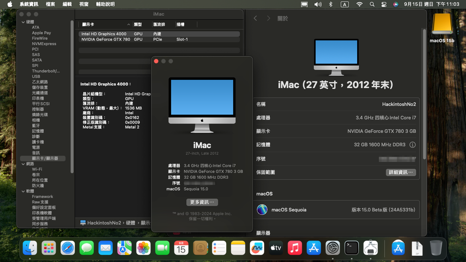Toggle sort arrow on 顯示卡 column
Viewport: 466px width, 262px height.
[x=128, y=25]
